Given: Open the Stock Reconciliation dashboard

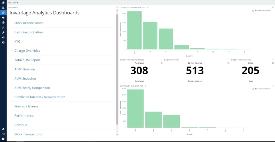Looking at the screenshot, I should tap(29, 23).
